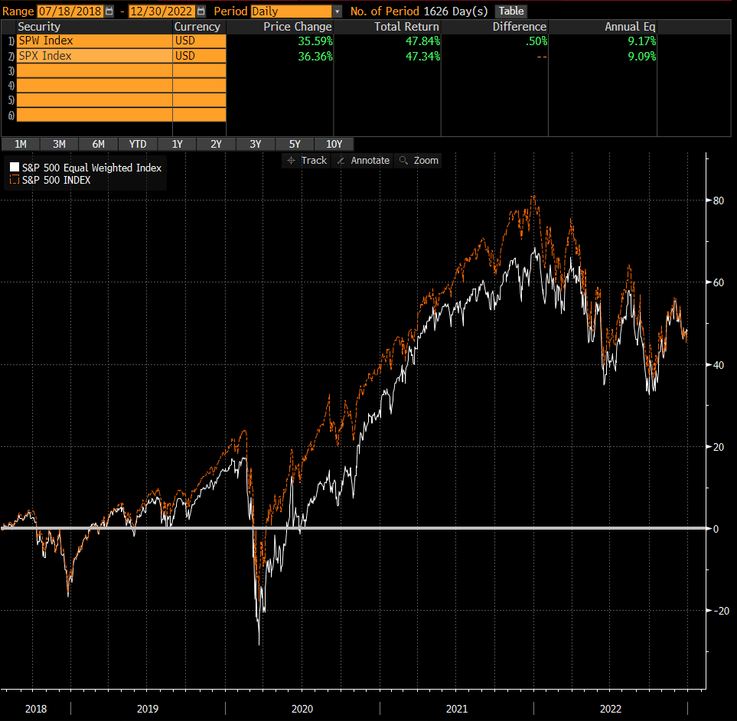Click the empty currency field in row 3

[199, 71]
